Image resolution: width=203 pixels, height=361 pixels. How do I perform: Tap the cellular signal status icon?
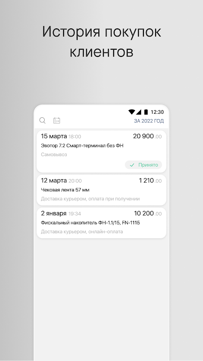tap(138, 112)
